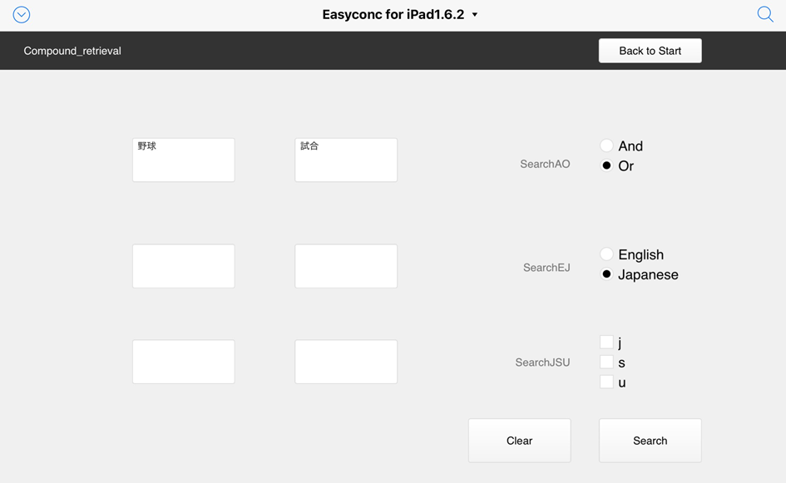Viewport: 786px width, 483px height.
Task: Click the empty middle-row right input field
Action: coord(346,266)
